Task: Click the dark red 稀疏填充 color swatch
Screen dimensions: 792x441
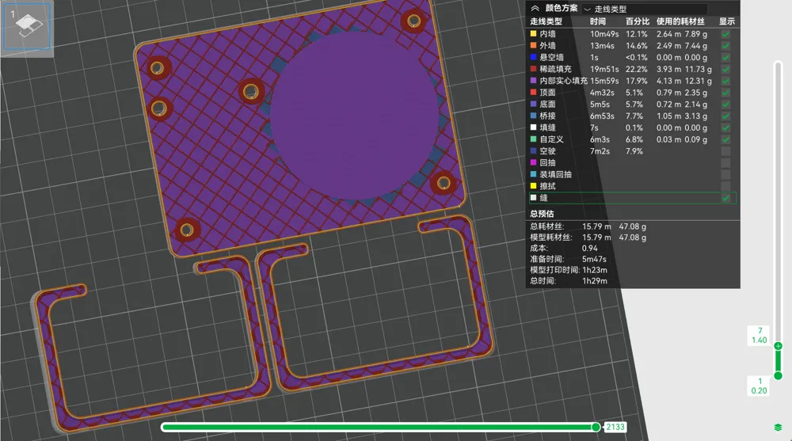Action: pyautogui.click(x=533, y=69)
